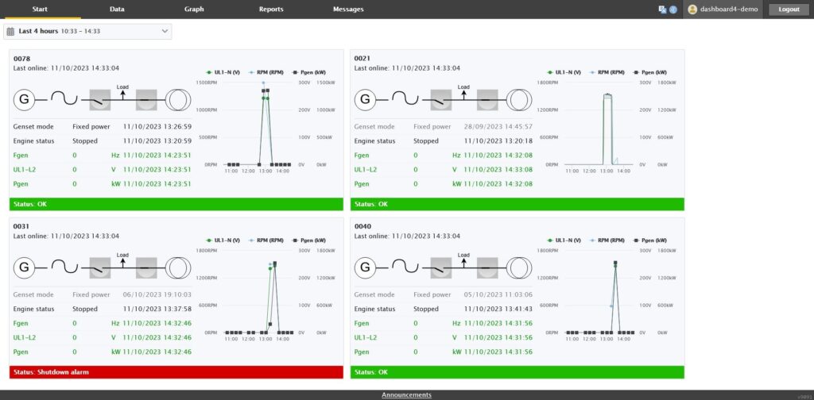The image size is (814, 400).
Task: Click the dashboard4-demo username
Action: point(729,10)
